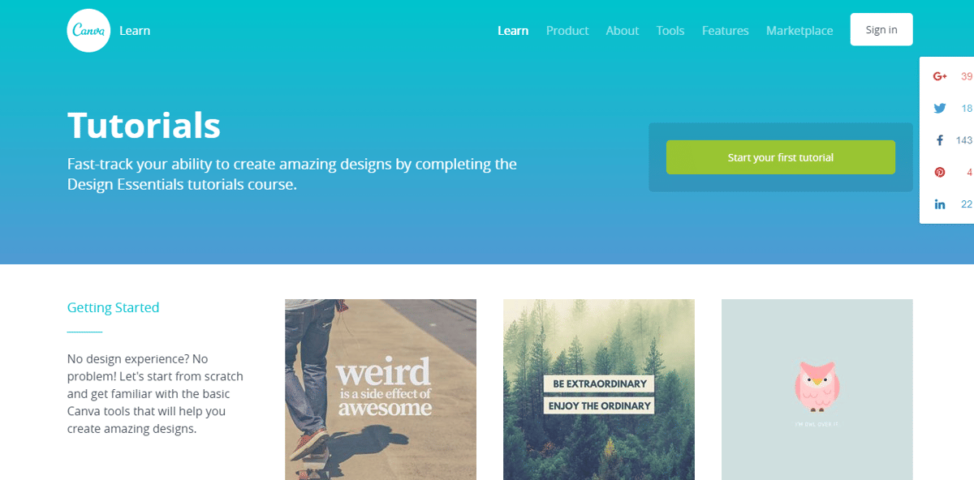
Task: Click the Learn text beside Canva logo
Action: 135,30
